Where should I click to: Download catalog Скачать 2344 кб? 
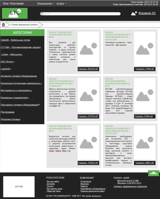click(x=145, y=116)
